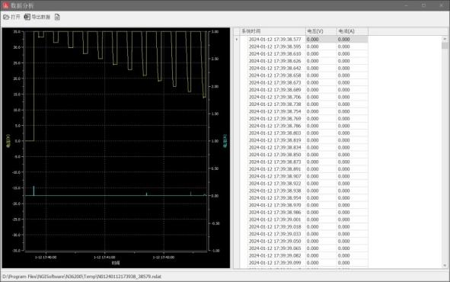Click the document report icon in toolbar
The width and height of the screenshot is (450, 282).
pos(57,18)
